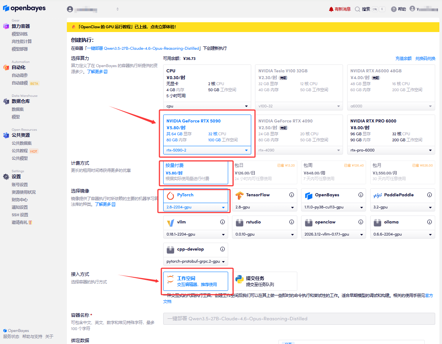The width and height of the screenshot is (442, 344).
Task: Click the search magnifier icon
Action: pos(357,9)
